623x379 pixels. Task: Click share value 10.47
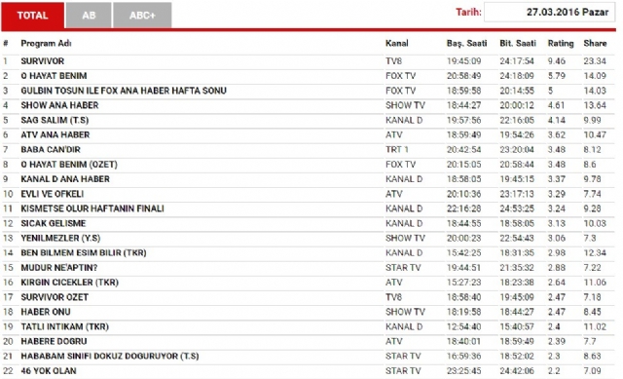(595, 134)
